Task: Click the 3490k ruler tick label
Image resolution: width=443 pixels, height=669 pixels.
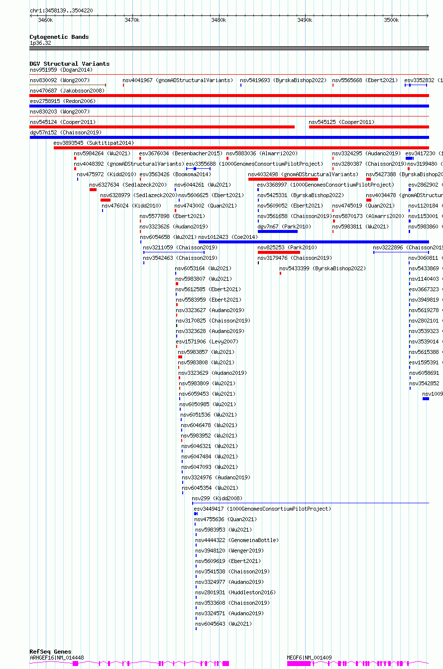Action: [x=305, y=20]
